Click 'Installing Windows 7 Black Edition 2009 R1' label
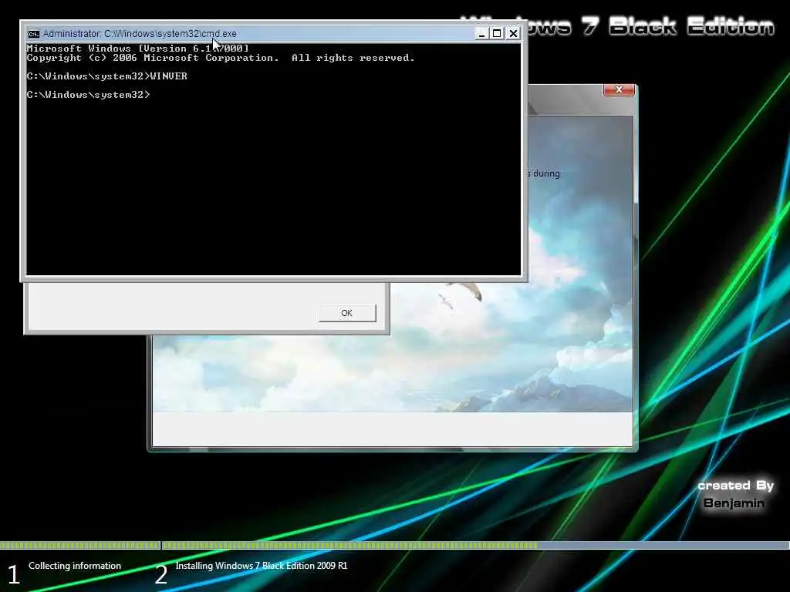 pyautogui.click(x=261, y=566)
